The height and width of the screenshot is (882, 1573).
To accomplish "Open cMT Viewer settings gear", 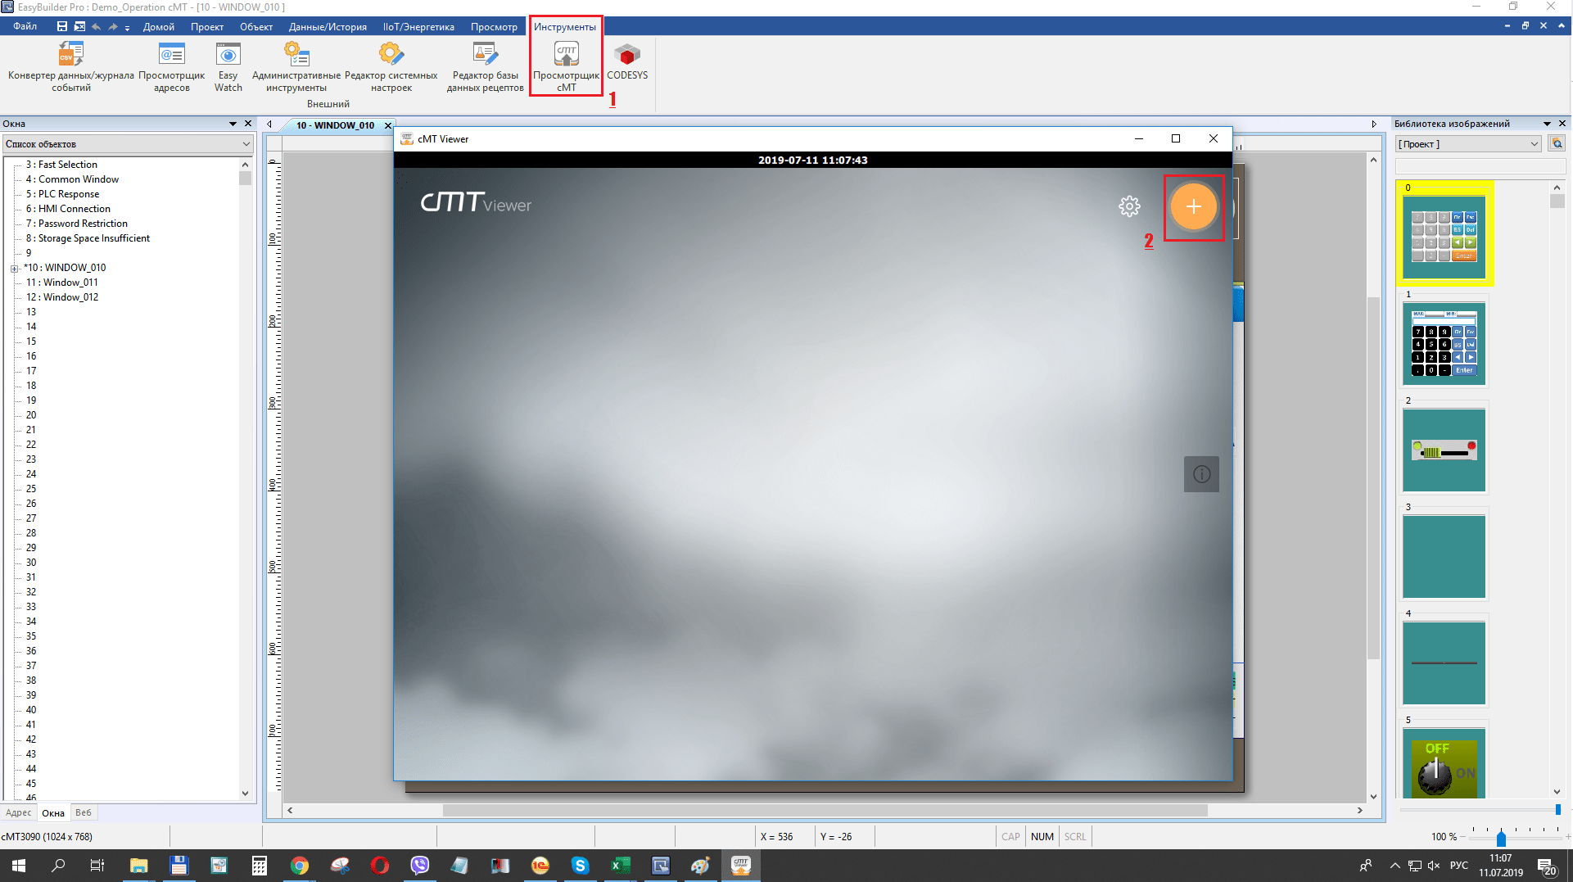I will tap(1129, 206).
